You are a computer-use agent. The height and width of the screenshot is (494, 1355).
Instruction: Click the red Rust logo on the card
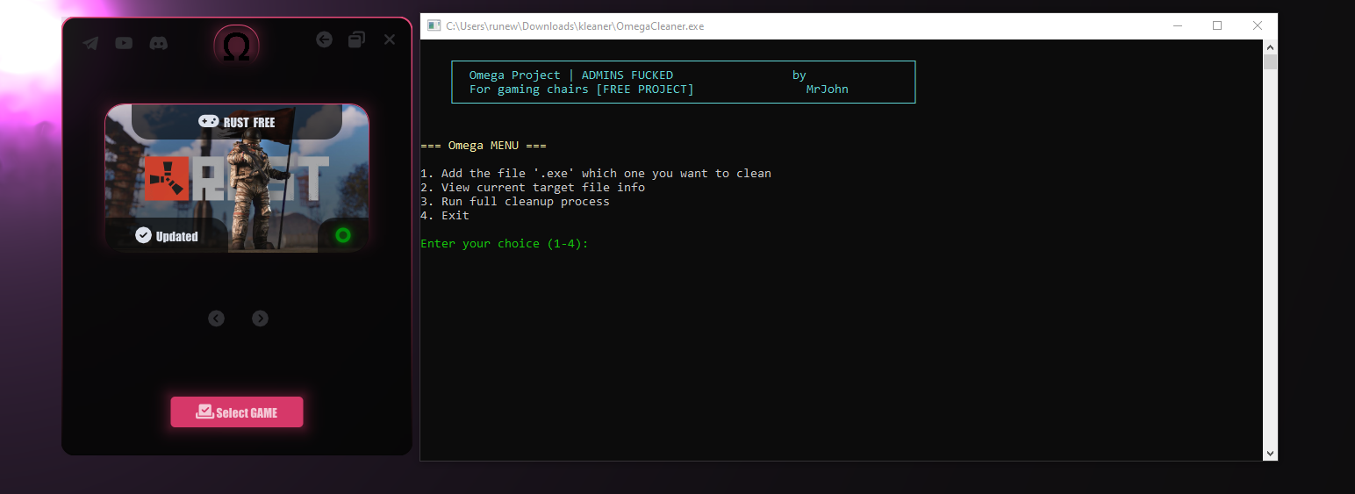click(168, 179)
